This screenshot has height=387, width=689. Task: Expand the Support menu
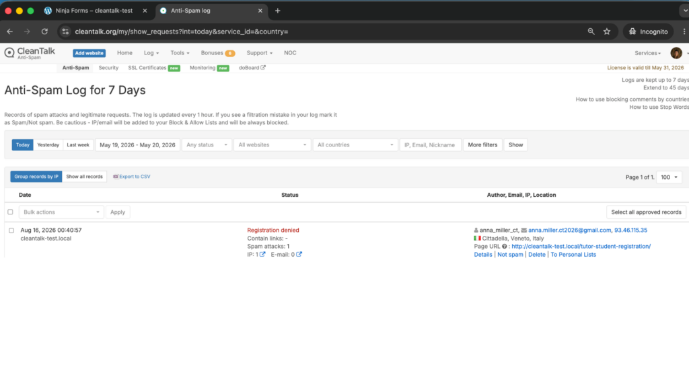[259, 53]
